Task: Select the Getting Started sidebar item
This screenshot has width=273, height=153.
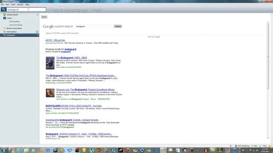Action: click(20, 15)
